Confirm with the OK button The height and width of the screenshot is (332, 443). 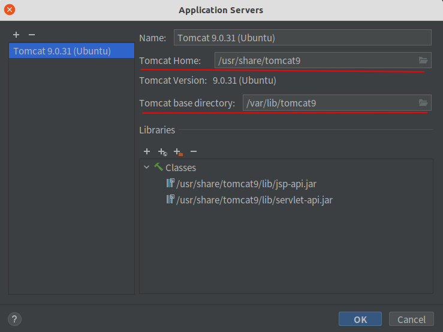pyautogui.click(x=360, y=319)
